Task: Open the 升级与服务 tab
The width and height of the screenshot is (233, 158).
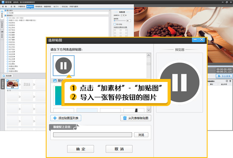Action: point(74,6)
